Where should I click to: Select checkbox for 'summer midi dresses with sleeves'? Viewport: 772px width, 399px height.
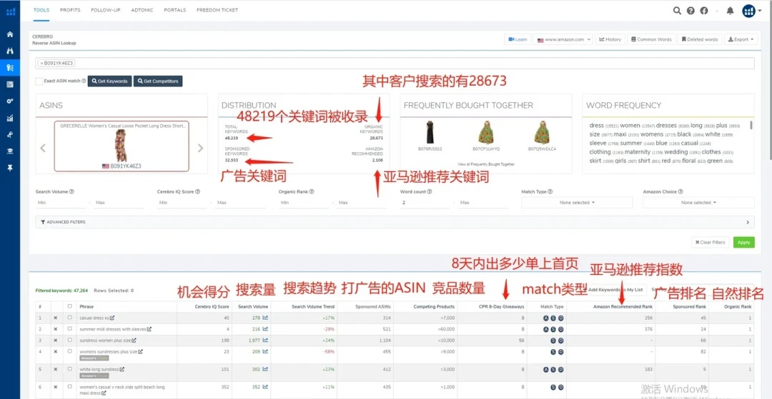[x=70, y=329]
